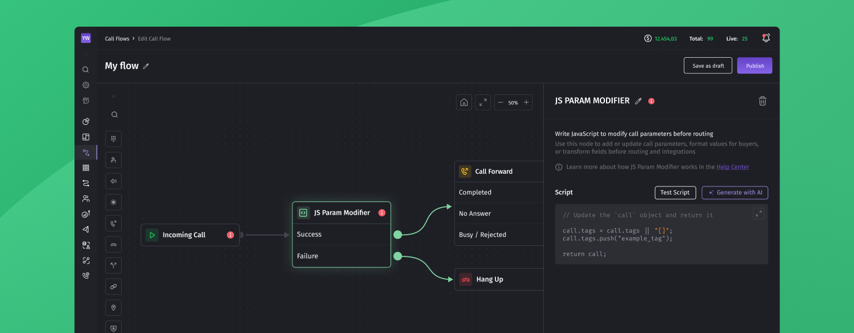Go to Call Flows breadcrumb
The width and height of the screenshot is (854, 333).
[117, 39]
